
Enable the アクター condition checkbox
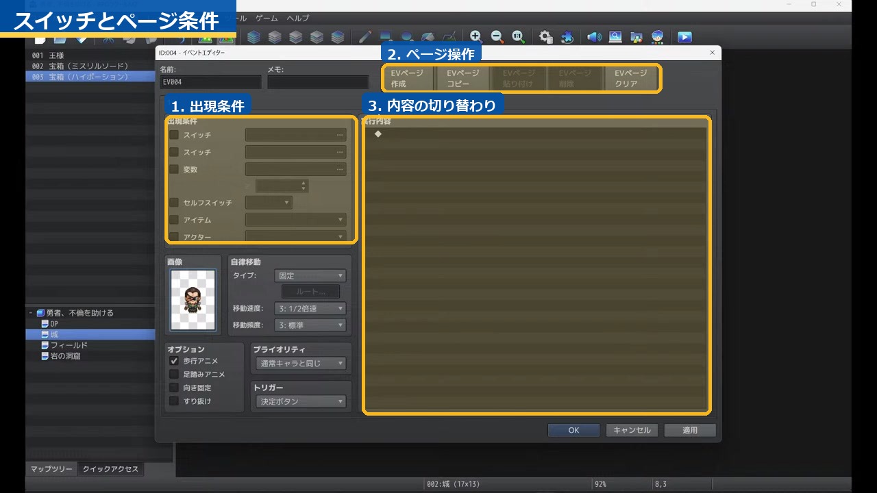pos(174,237)
